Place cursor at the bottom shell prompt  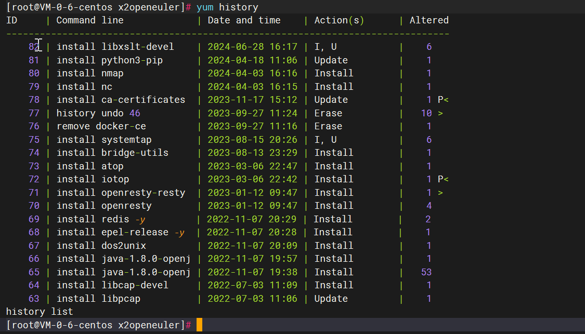[199, 325]
